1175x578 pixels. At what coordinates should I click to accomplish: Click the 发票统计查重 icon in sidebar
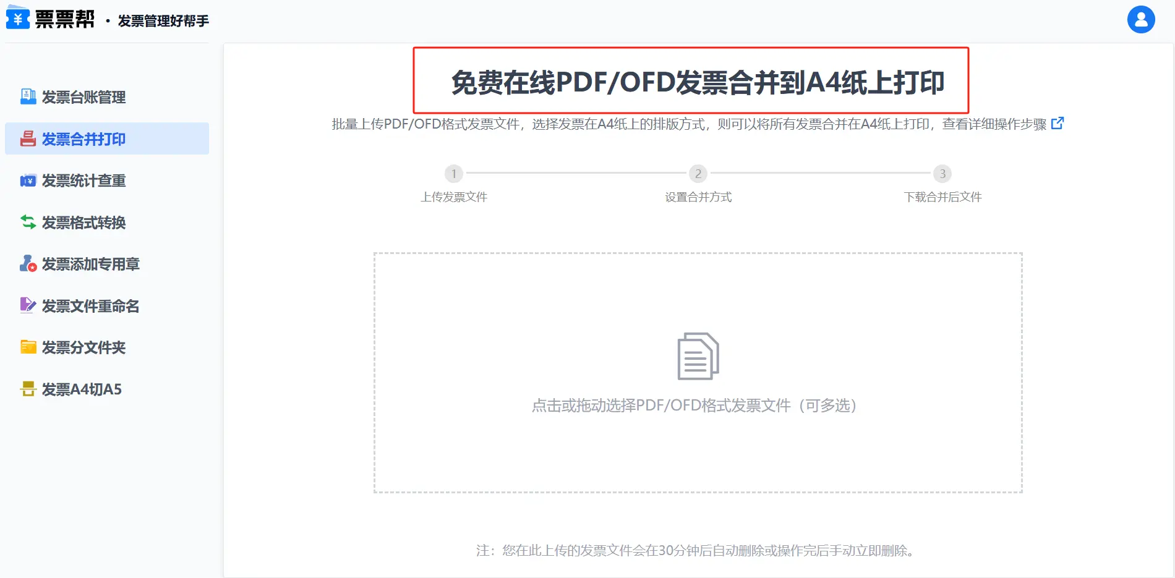tap(28, 181)
